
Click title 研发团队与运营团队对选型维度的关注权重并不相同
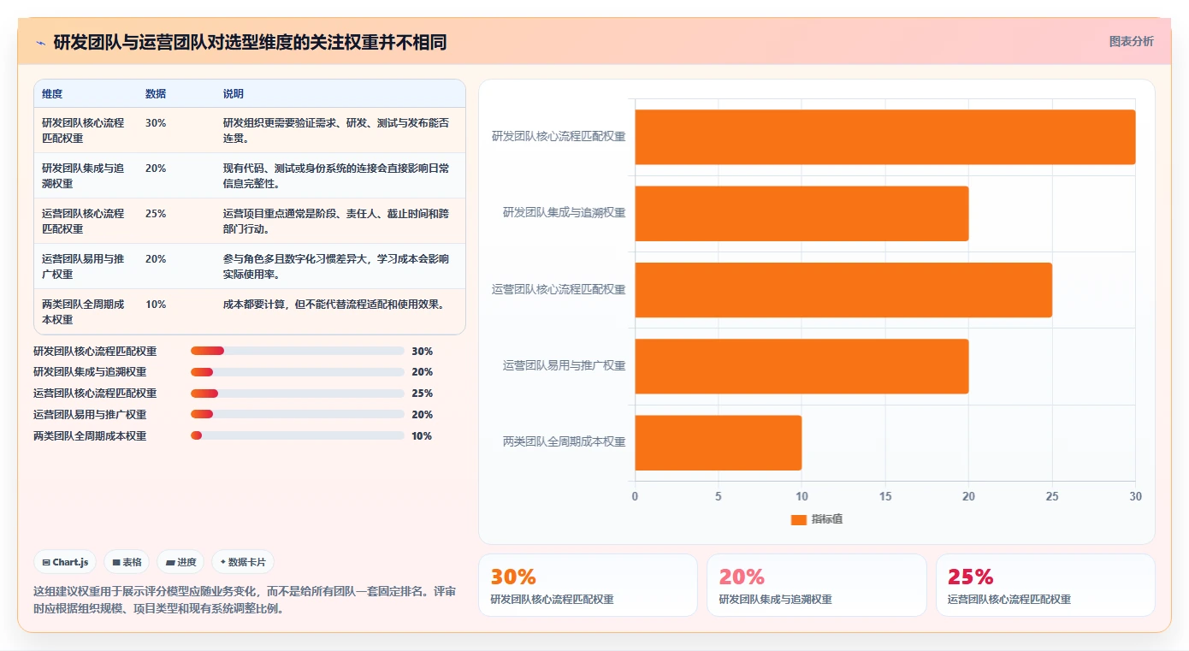250,43
